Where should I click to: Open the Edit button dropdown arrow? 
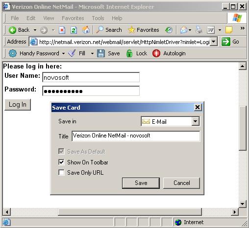click(220, 30)
